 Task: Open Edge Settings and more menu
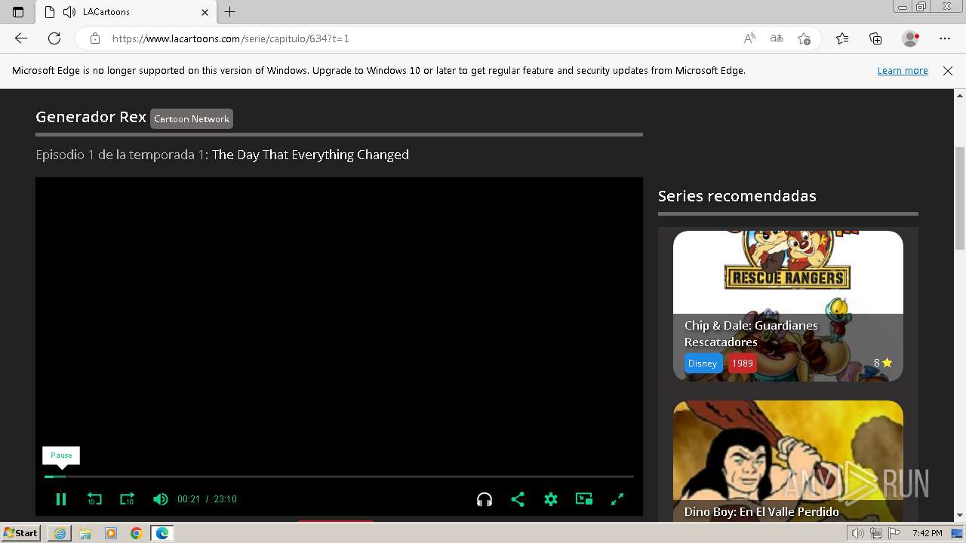click(x=945, y=38)
